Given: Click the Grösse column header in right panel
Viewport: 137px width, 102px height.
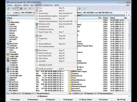Looking at the screenshot, I should [105, 18].
